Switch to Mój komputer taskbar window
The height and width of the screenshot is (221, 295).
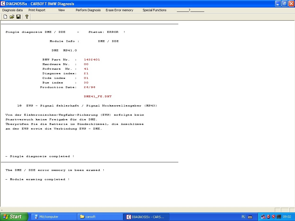point(54,217)
